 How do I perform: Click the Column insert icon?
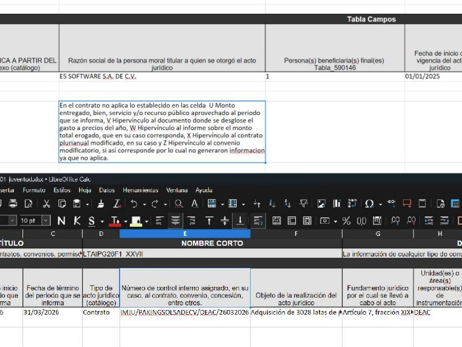point(233,204)
